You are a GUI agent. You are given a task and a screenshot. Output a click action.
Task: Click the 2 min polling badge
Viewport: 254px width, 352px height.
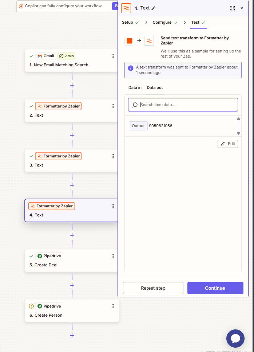[x=66, y=56]
